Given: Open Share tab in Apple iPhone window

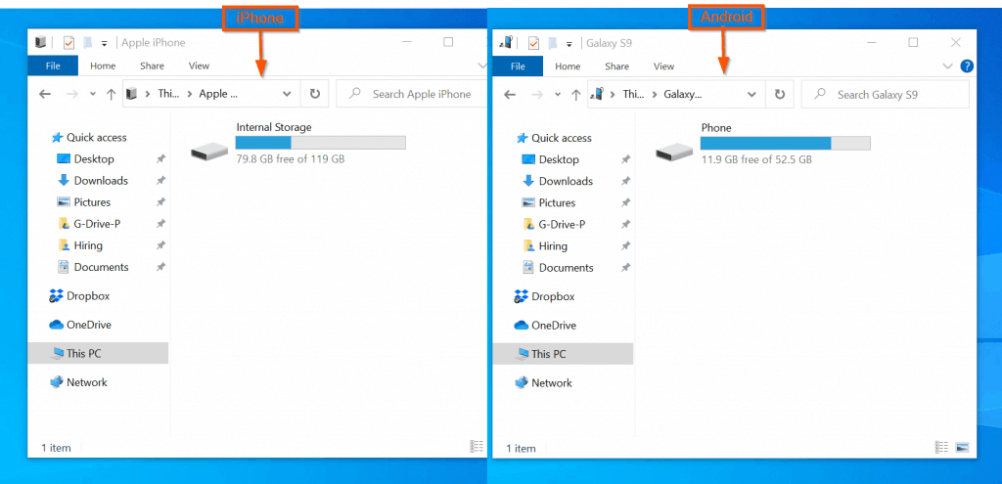Looking at the screenshot, I should 152,66.
